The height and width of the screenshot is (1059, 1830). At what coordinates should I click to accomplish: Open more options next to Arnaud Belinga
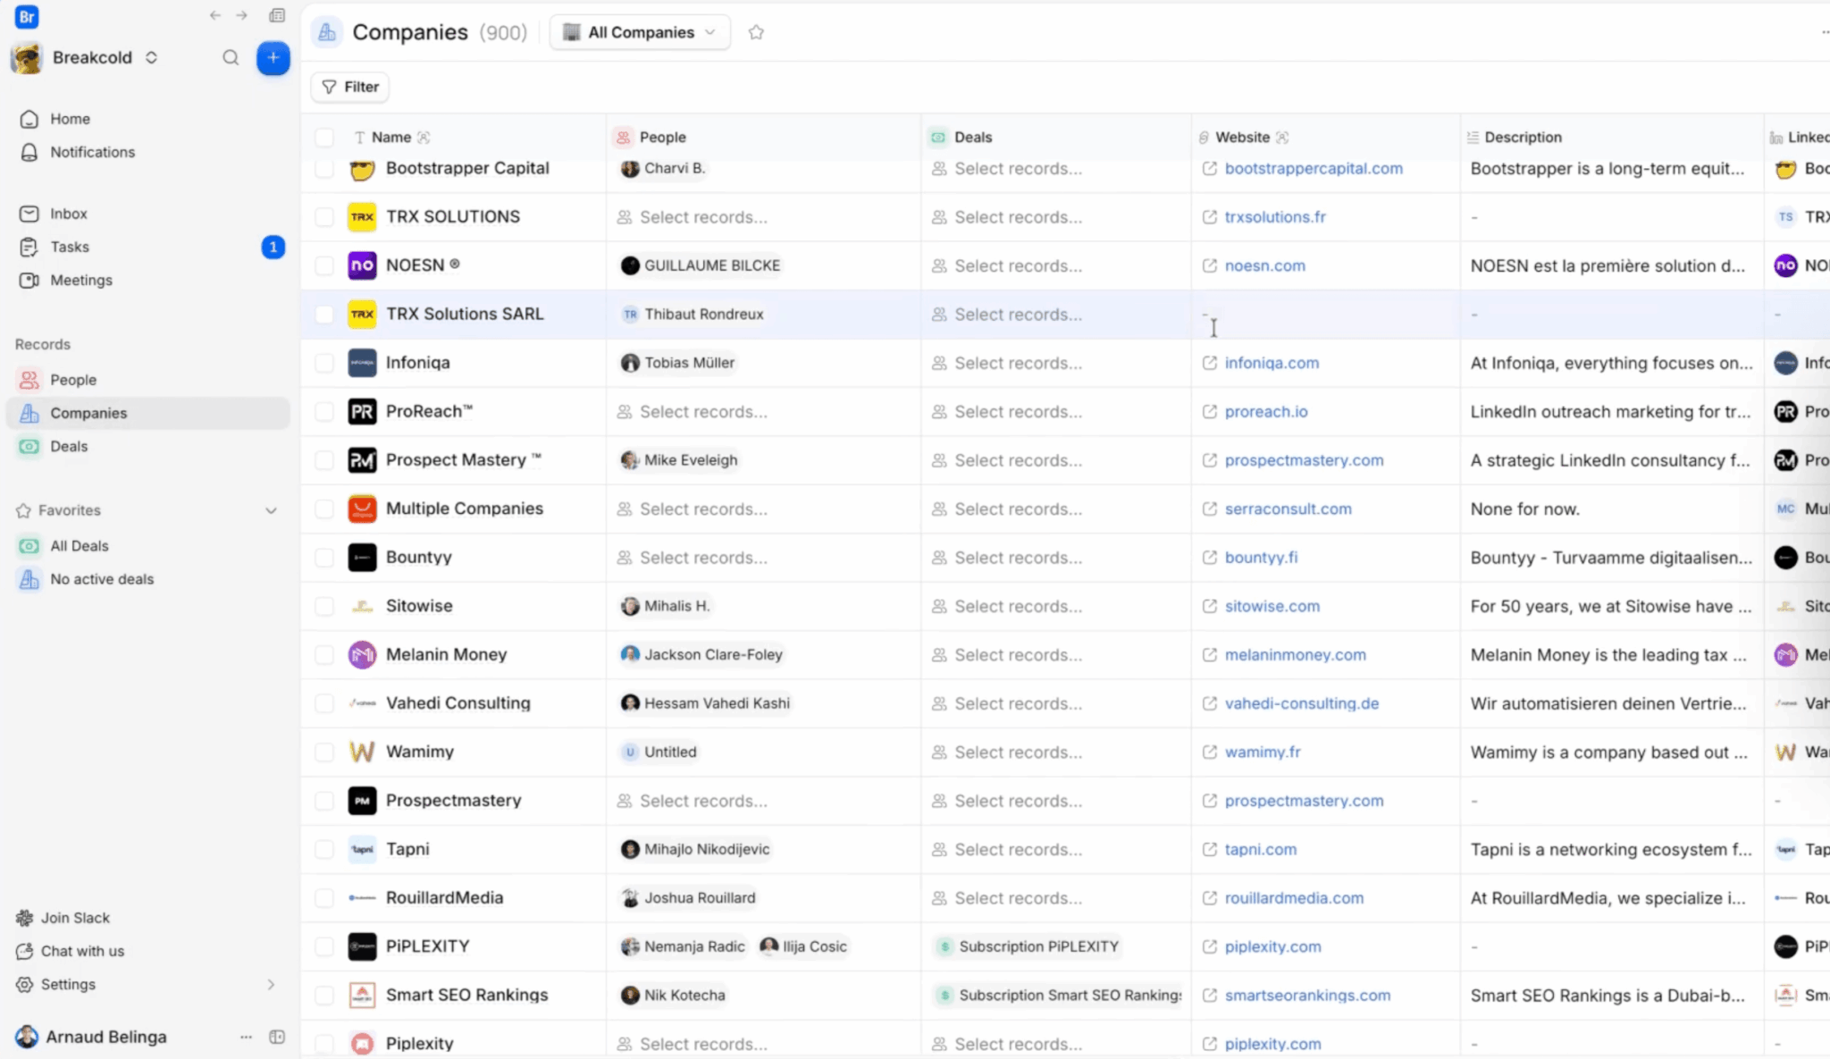[x=246, y=1038]
